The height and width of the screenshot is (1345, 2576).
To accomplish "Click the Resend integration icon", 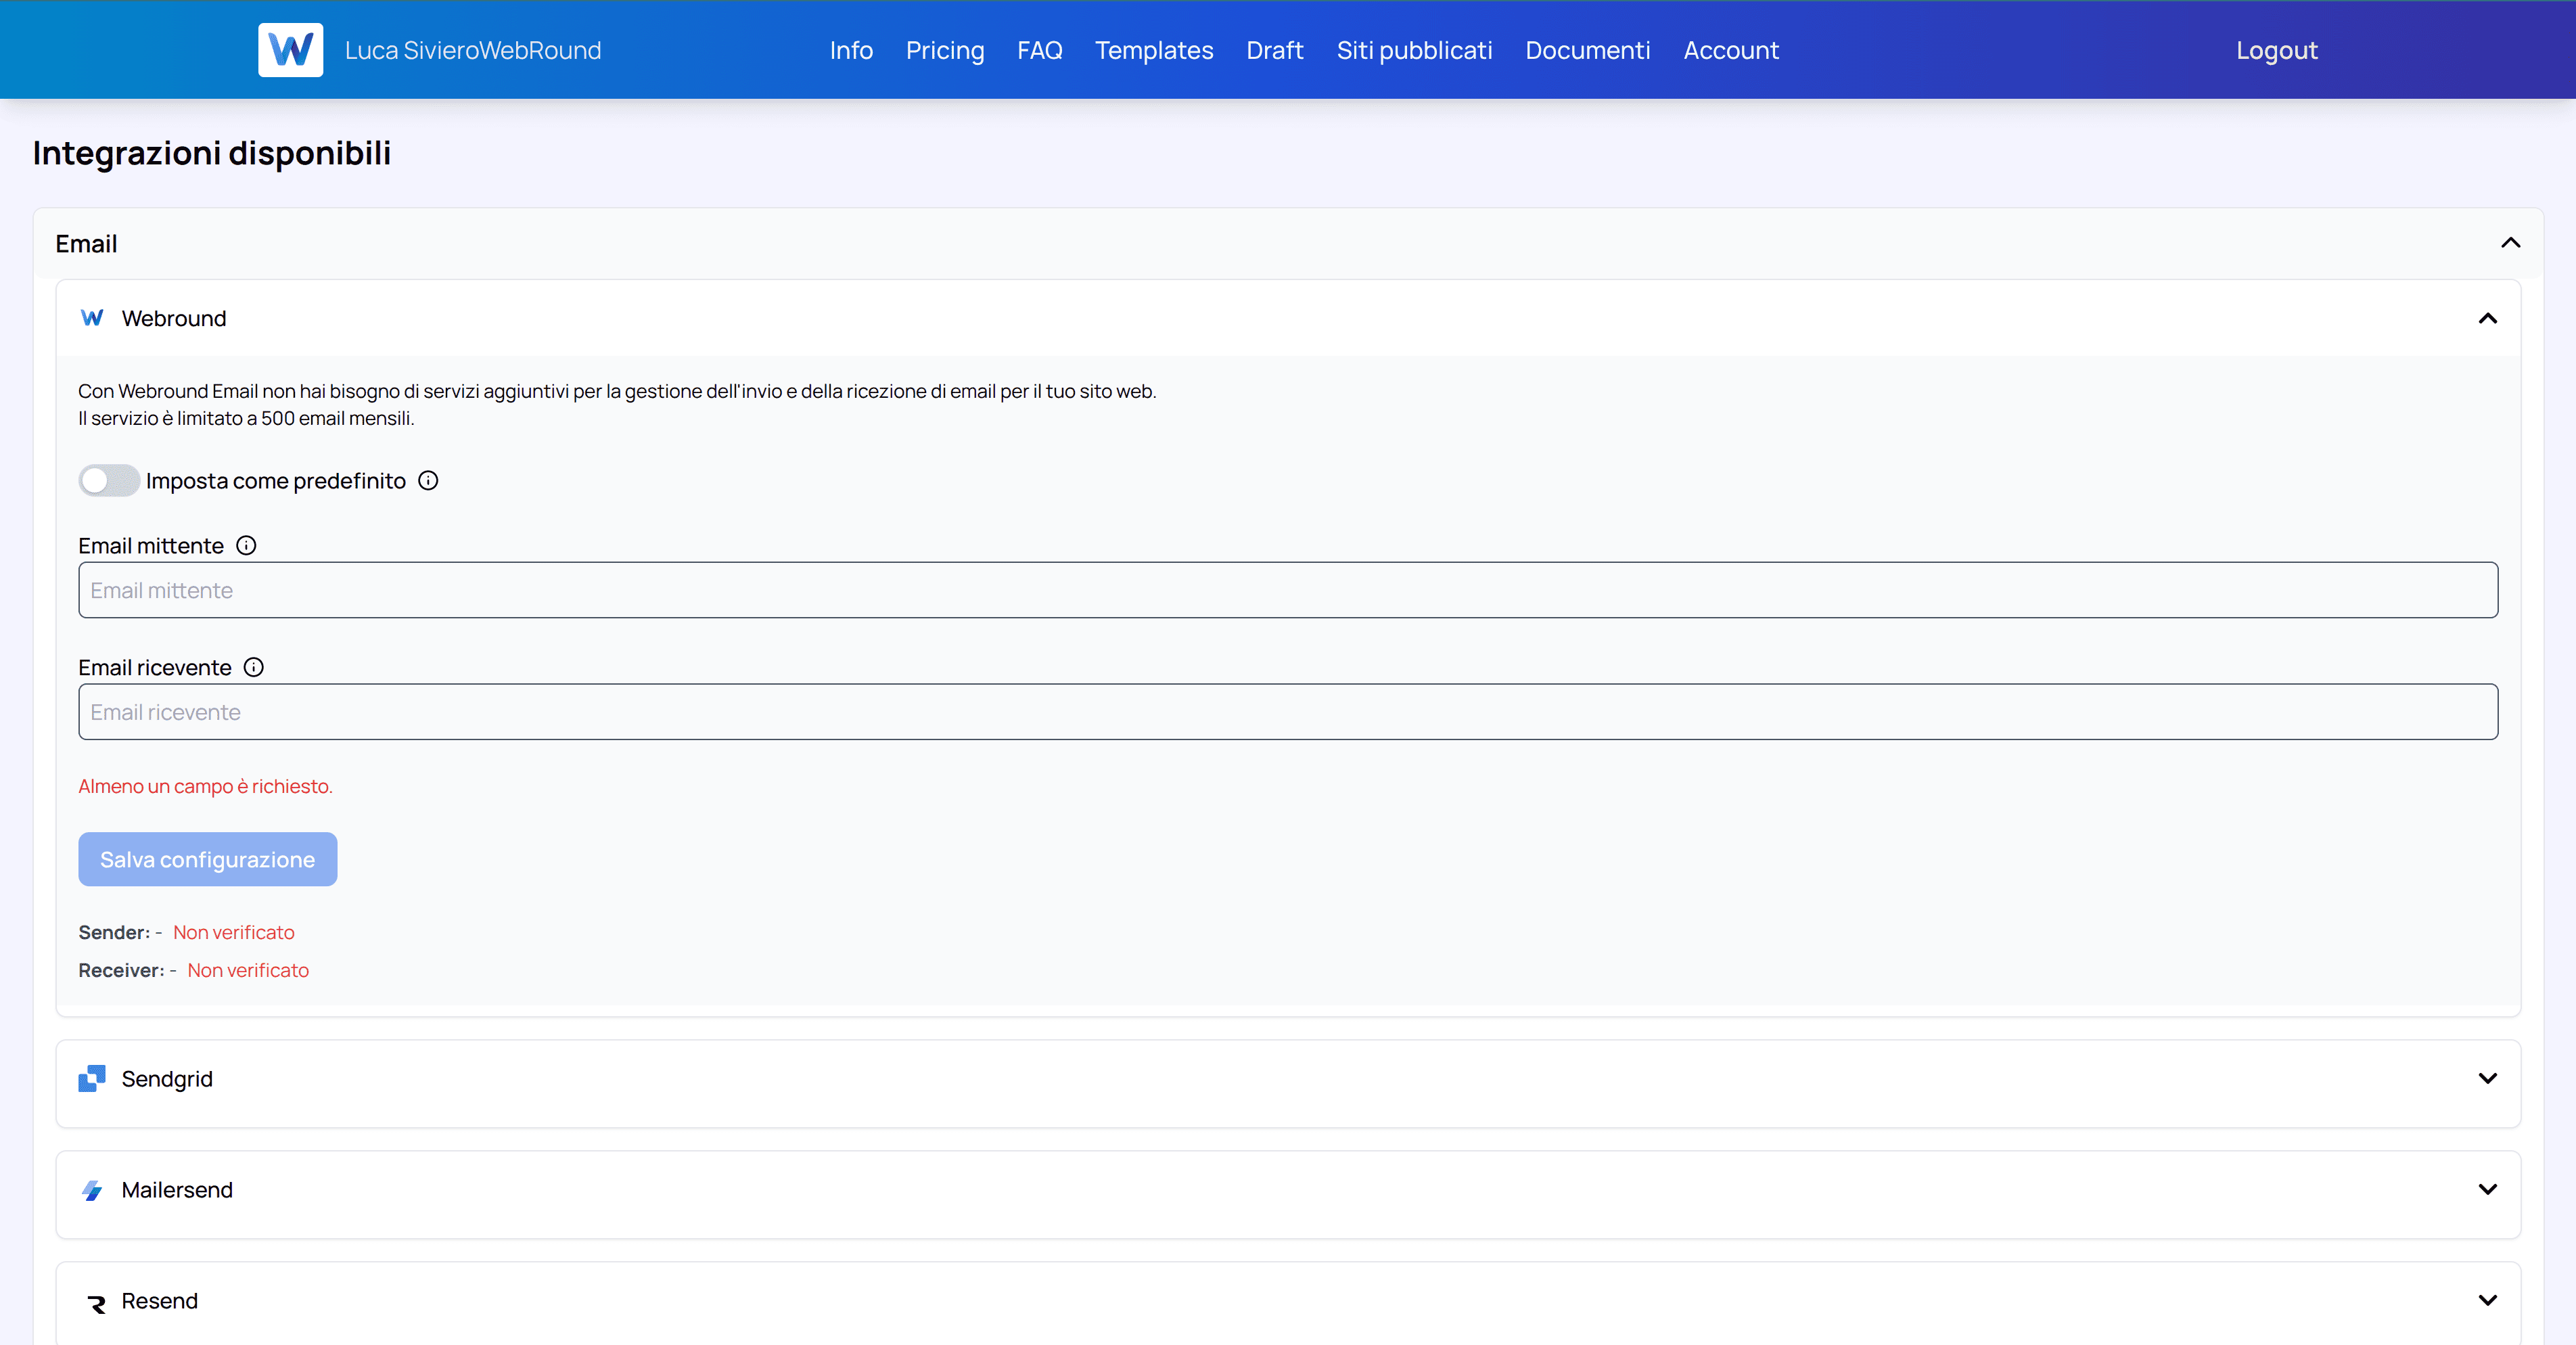I will click(96, 1301).
